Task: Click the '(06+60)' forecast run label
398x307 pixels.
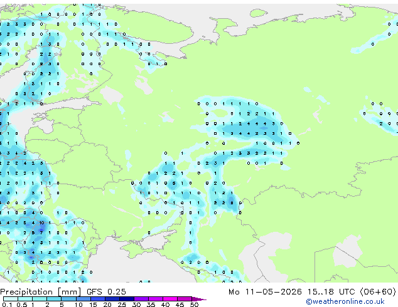Action: (378, 292)
